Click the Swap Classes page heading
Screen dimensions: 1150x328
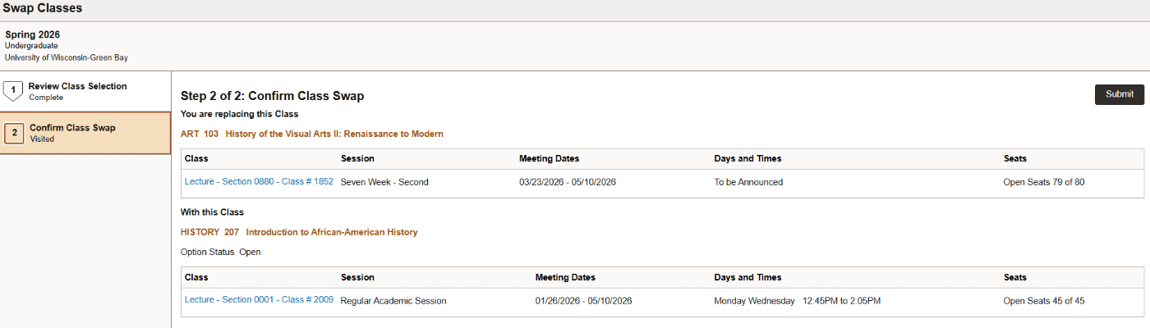[42, 8]
